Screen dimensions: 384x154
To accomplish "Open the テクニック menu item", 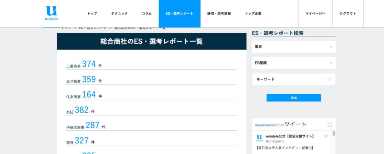I will point(119,14).
